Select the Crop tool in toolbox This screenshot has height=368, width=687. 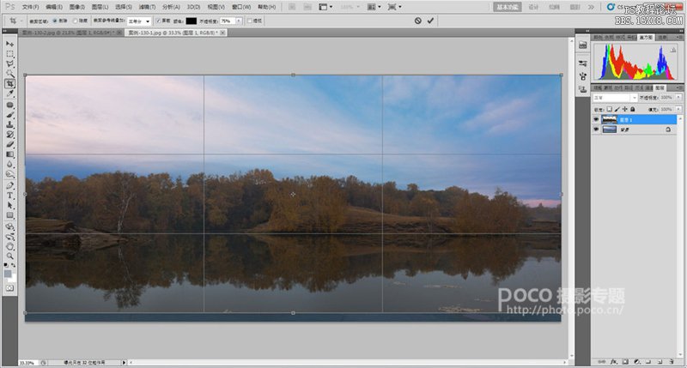pos(9,83)
